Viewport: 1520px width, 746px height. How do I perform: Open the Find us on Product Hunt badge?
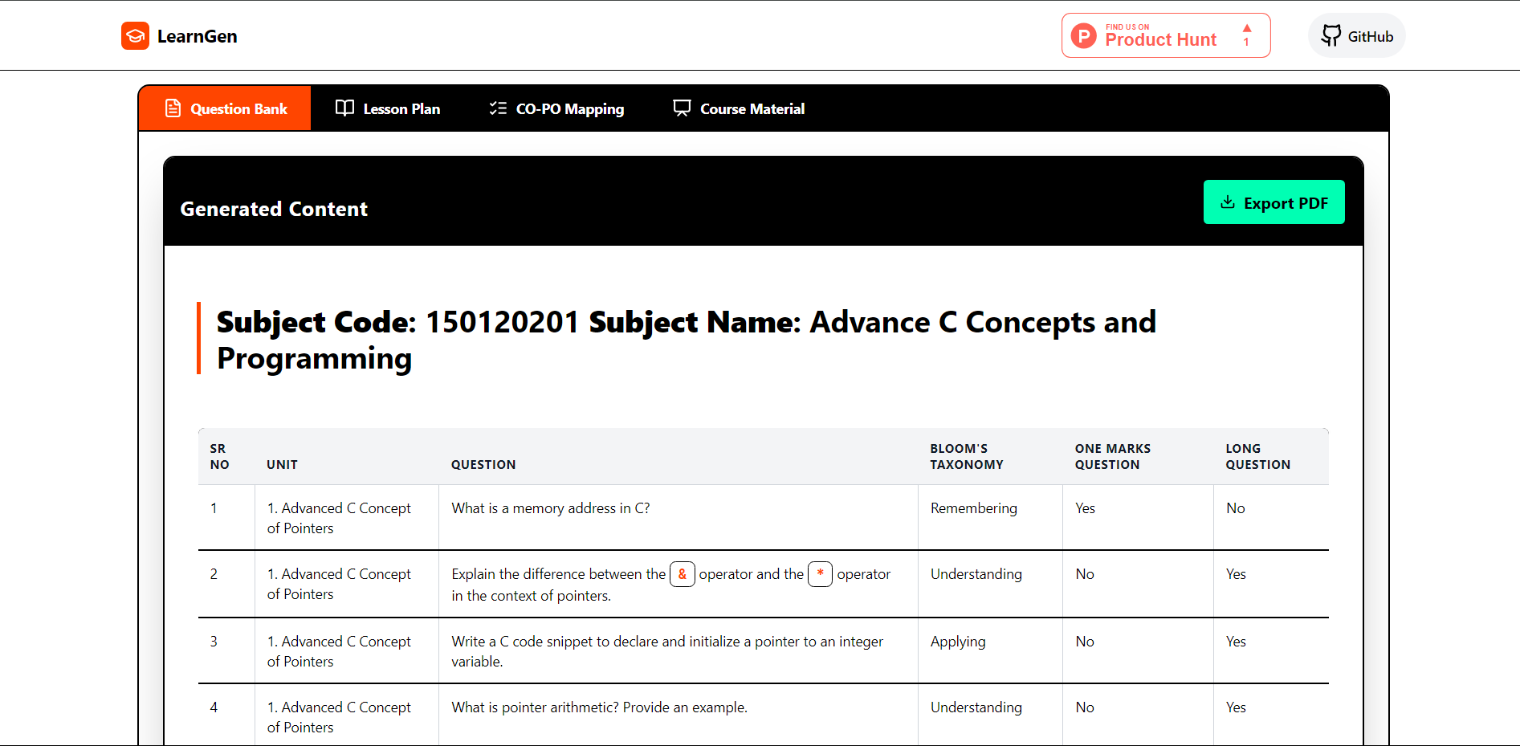click(x=1166, y=35)
